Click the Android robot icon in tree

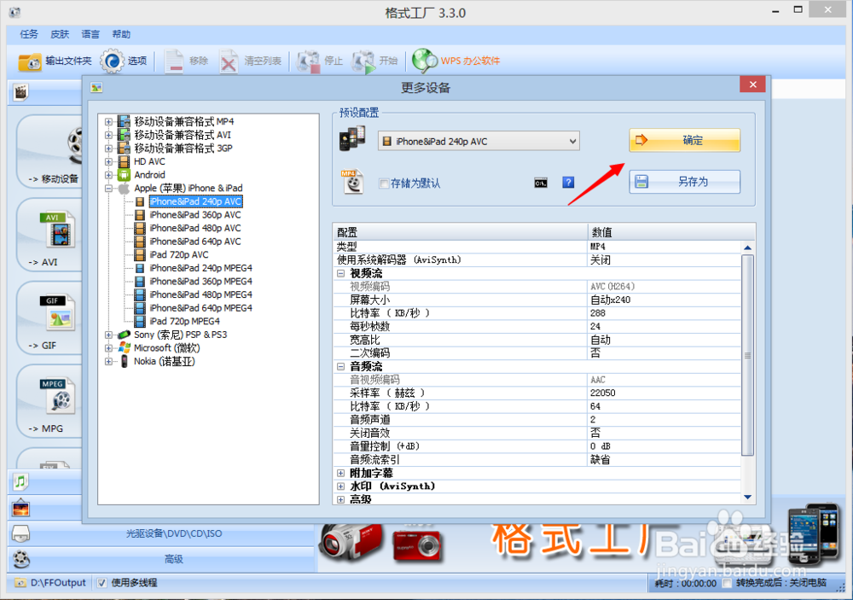pos(124,175)
